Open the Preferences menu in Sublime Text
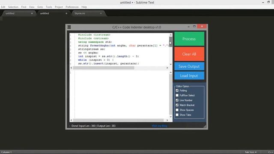Image resolution: width=274 pixels, height=154 pixels. (x=72, y=7)
